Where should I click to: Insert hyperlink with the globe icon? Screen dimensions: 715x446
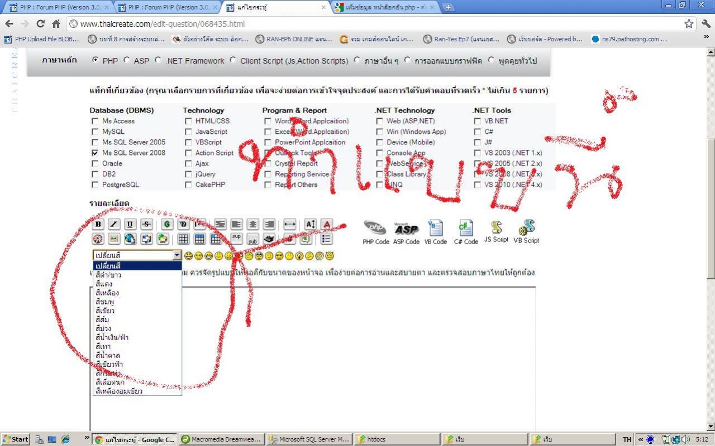click(130, 239)
